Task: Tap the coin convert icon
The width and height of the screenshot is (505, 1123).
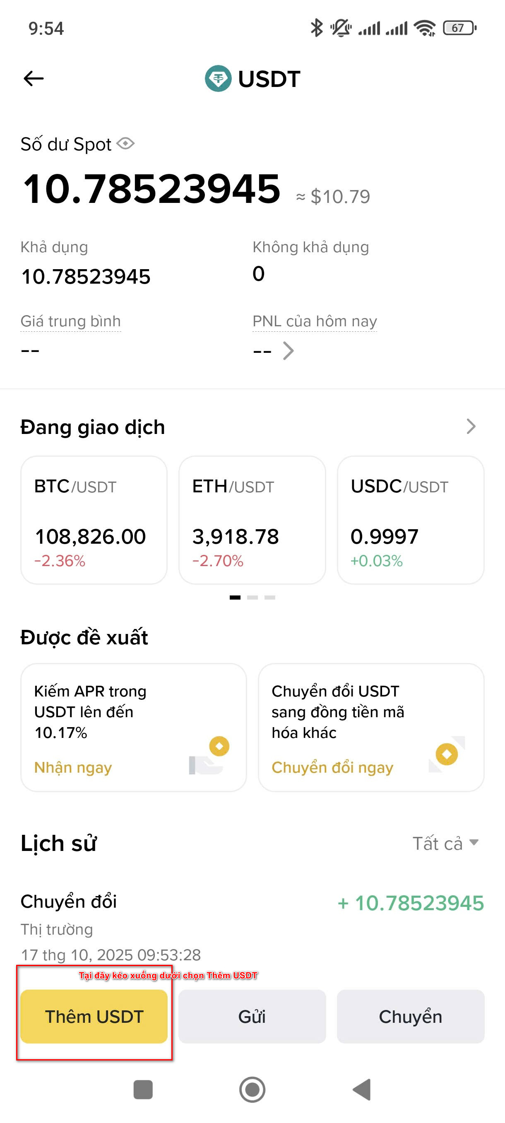Action: tap(447, 754)
